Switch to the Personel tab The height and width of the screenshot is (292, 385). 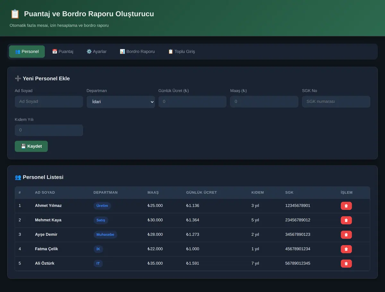[27, 52]
